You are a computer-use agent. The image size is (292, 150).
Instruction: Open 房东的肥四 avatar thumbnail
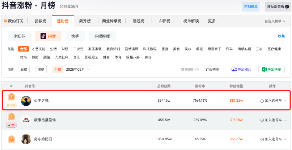coord(26,139)
